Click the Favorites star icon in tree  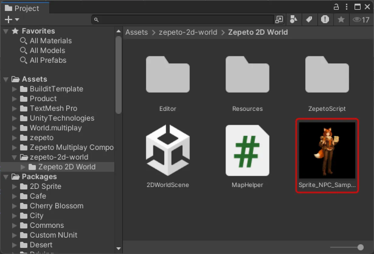[x=15, y=31]
